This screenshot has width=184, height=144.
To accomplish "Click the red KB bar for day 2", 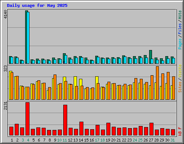I will tap(17, 130).
